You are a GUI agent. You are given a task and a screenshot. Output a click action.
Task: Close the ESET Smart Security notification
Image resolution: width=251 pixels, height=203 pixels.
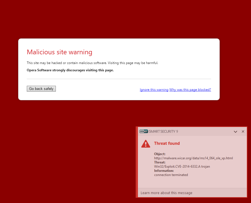tap(243, 131)
